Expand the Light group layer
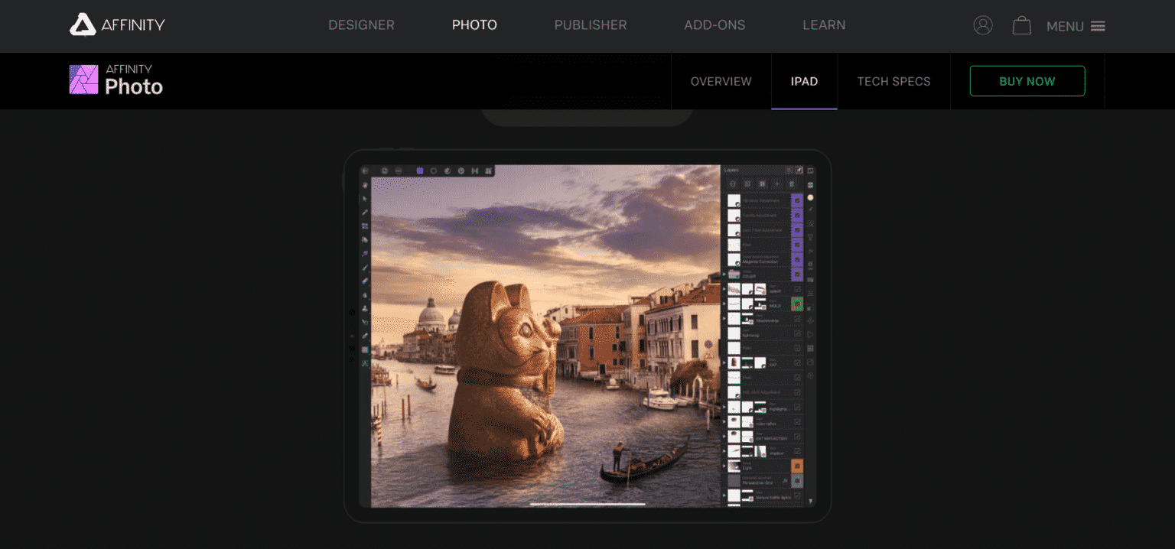1175x549 pixels. click(724, 466)
